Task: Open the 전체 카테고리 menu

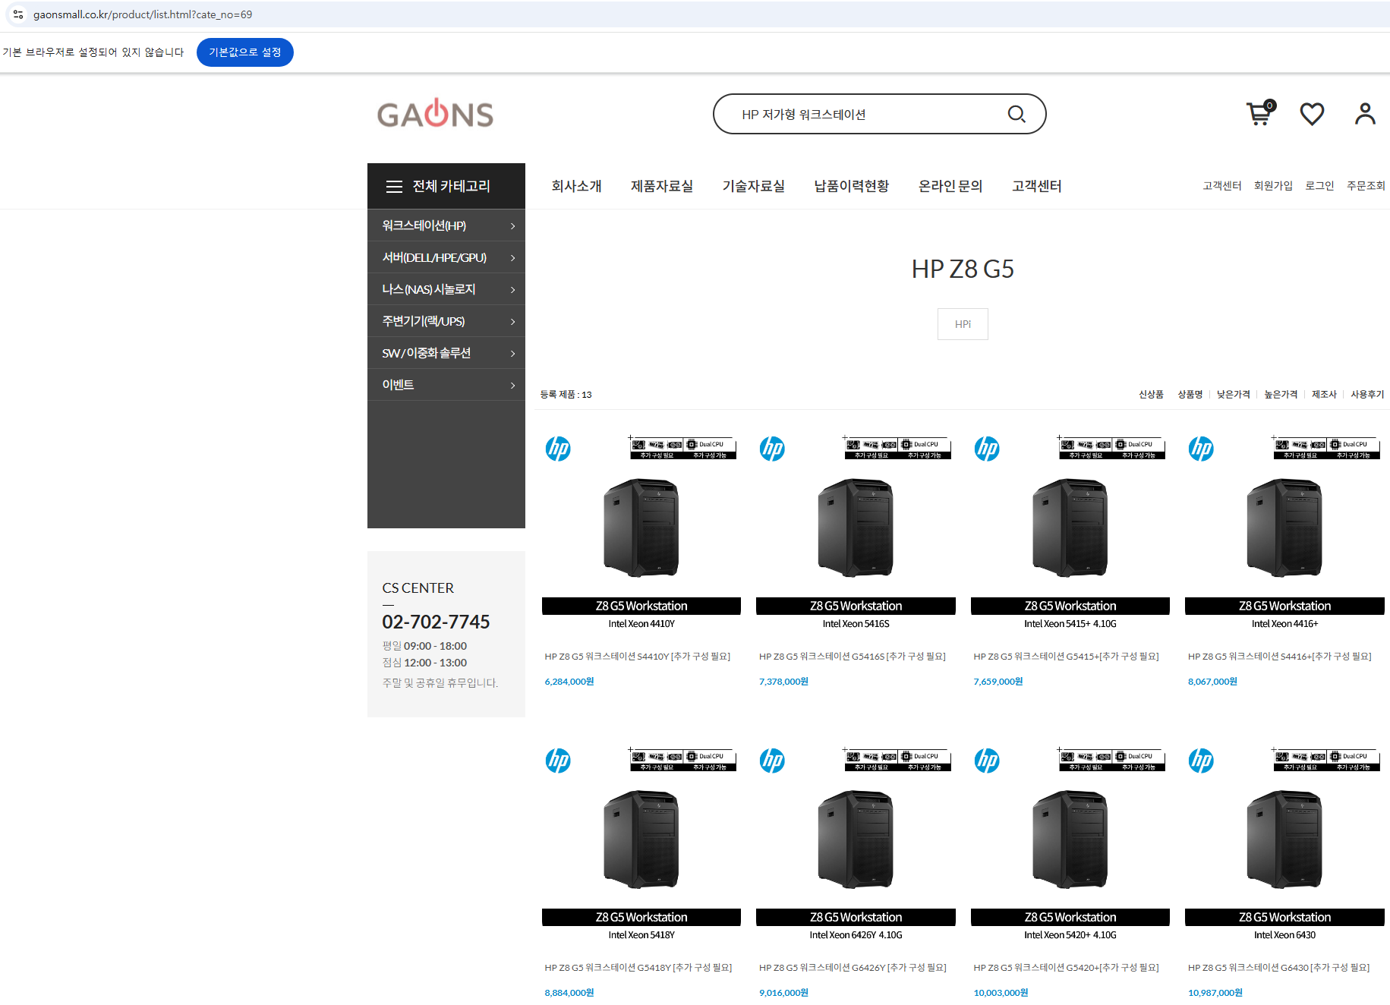Action: pos(446,186)
